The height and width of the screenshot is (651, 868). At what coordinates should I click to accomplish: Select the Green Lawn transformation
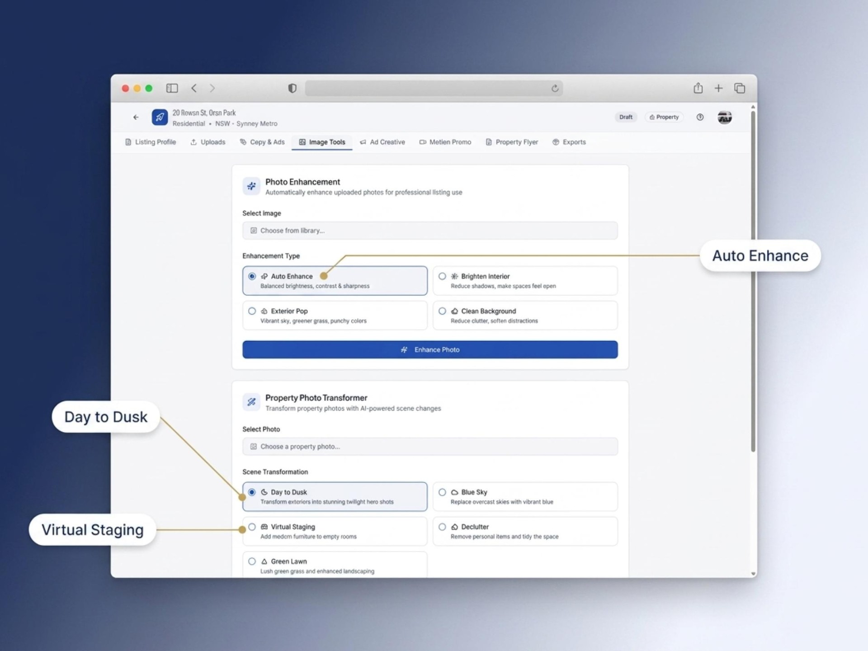point(335,565)
